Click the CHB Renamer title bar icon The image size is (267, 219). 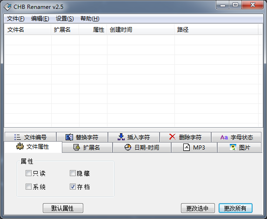pos(7,7)
